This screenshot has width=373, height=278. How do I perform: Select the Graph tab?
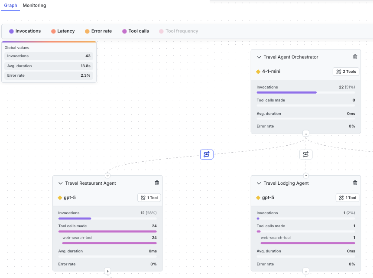pyautogui.click(x=10, y=5)
